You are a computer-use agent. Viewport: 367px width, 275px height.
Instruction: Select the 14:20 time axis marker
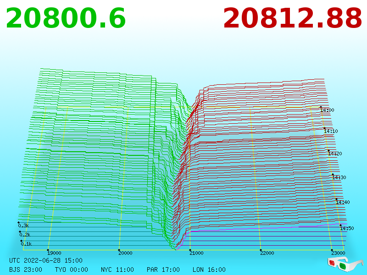(335, 154)
